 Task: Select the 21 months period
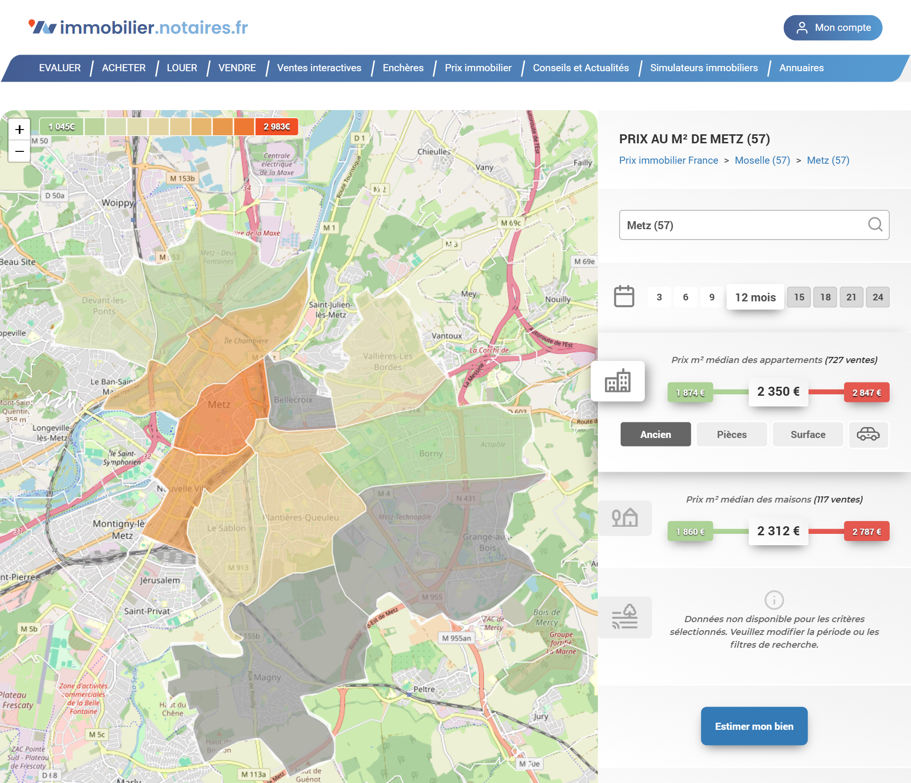[x=851, y=297]
